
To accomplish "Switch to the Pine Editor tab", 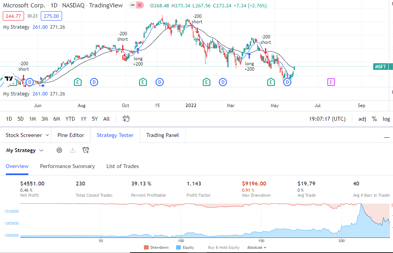I will click(71, 135).
